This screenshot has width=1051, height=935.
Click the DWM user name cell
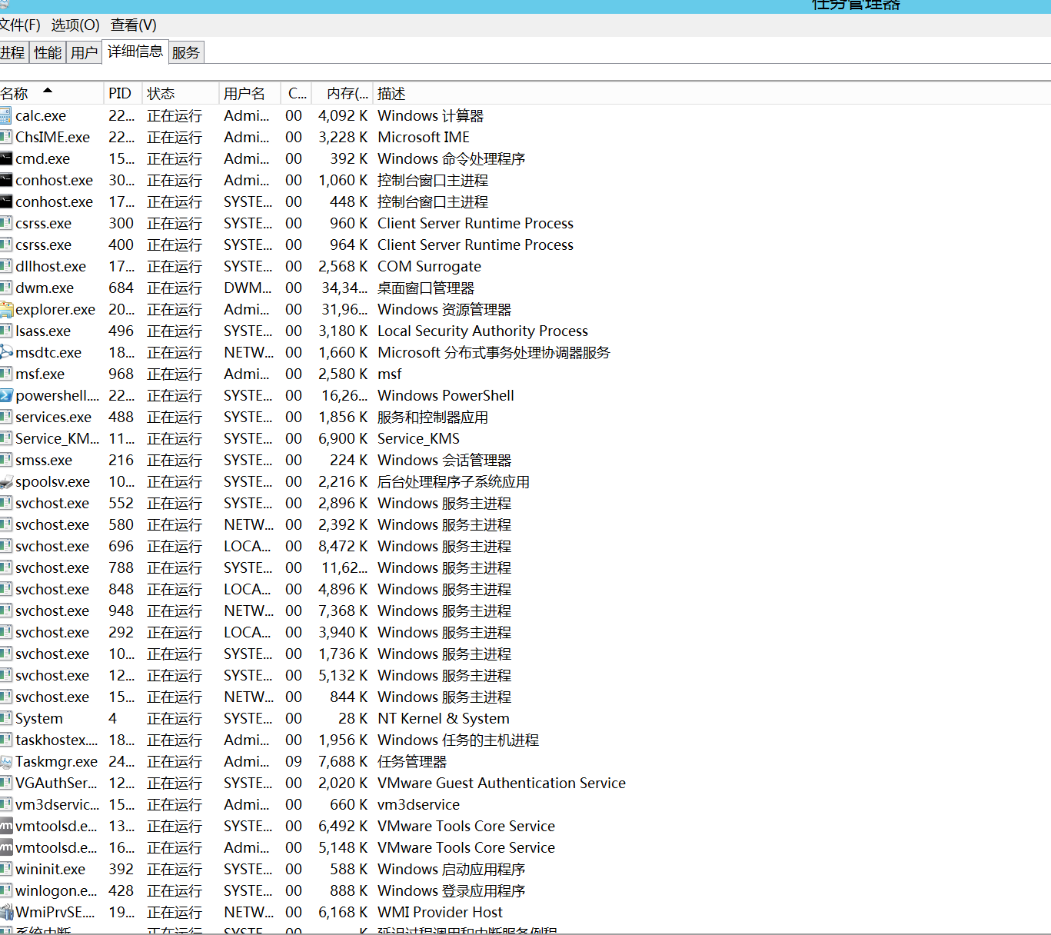point(248,288)
